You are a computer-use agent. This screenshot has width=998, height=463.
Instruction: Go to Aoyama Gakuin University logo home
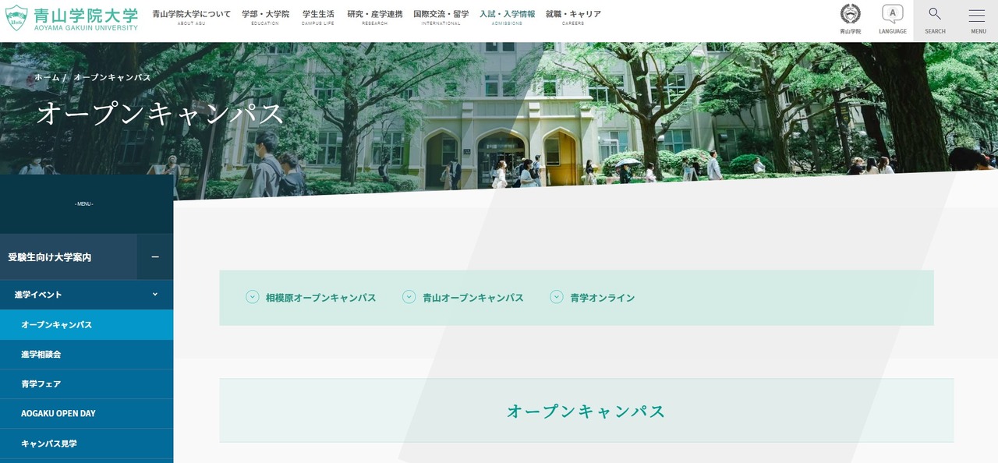(72, 19)
